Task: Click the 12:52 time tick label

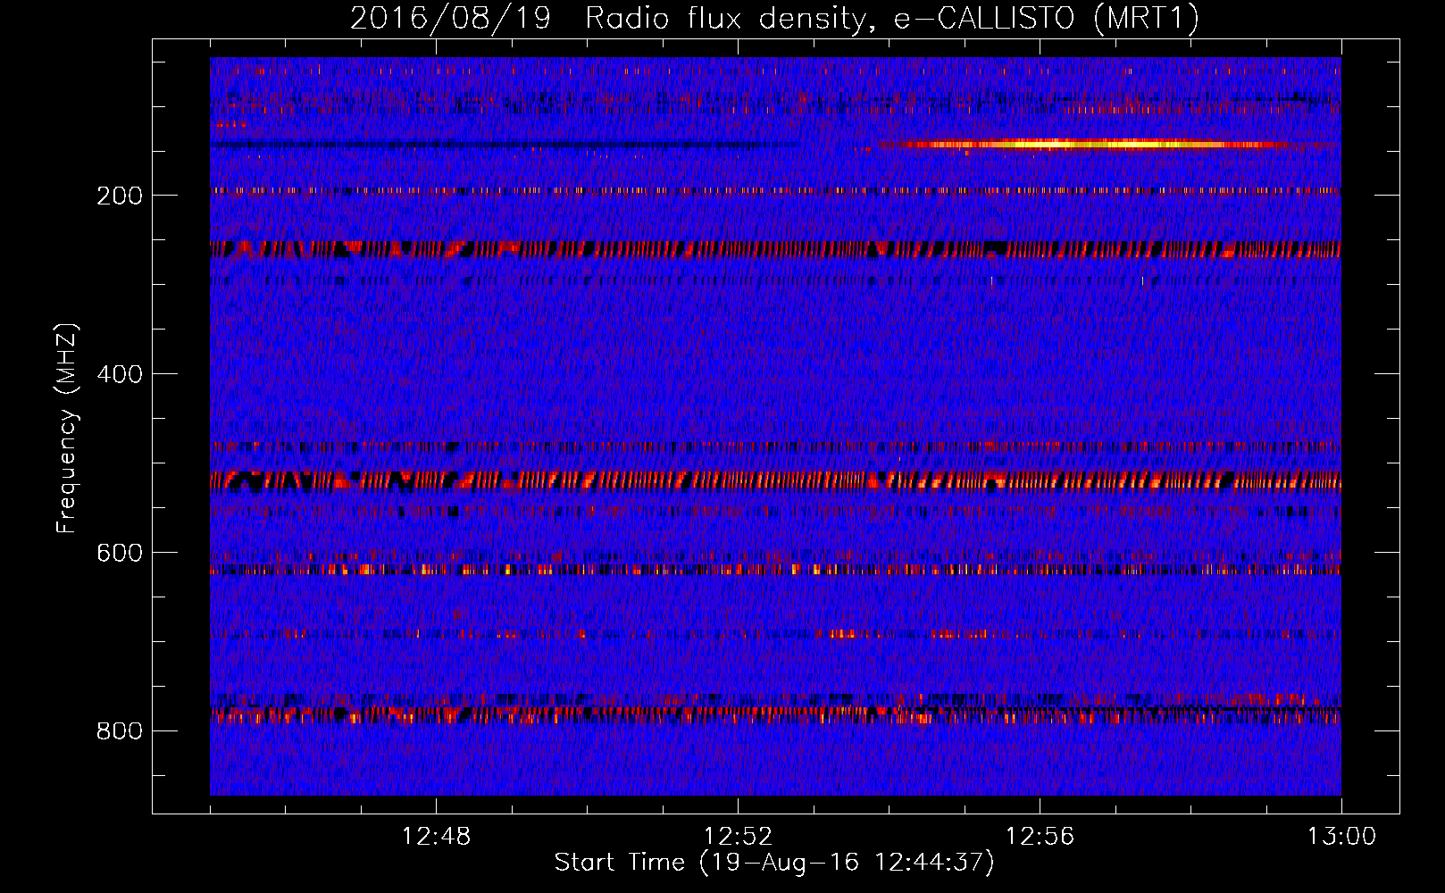Action: (738, 837)
